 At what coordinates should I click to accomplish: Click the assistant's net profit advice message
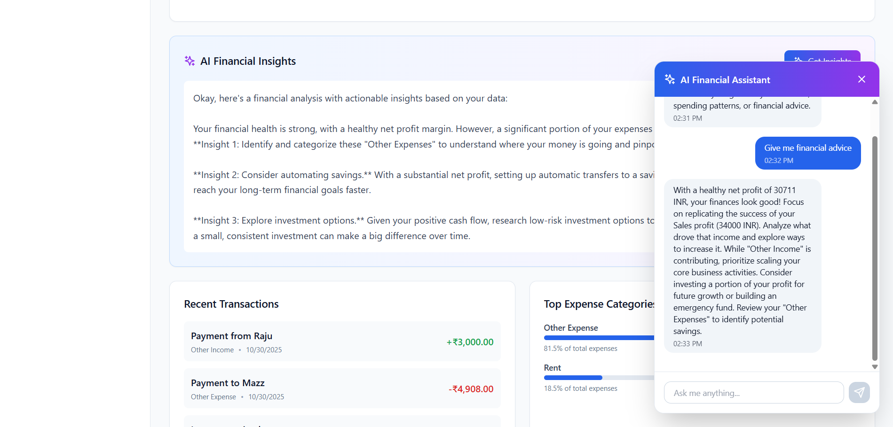743,266
